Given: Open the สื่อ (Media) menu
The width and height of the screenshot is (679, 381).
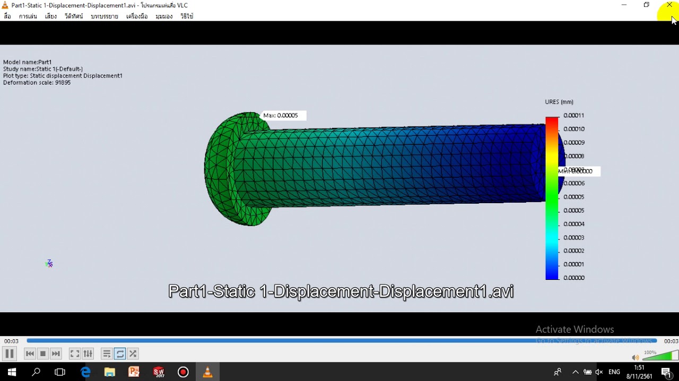Looking at the screenshot, I should 7,16.
